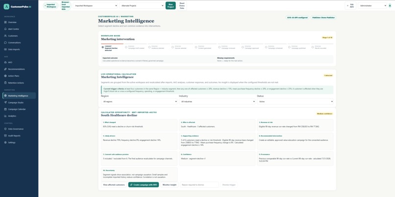Select the Segment decline detected step marker

(x=102, y=47)
